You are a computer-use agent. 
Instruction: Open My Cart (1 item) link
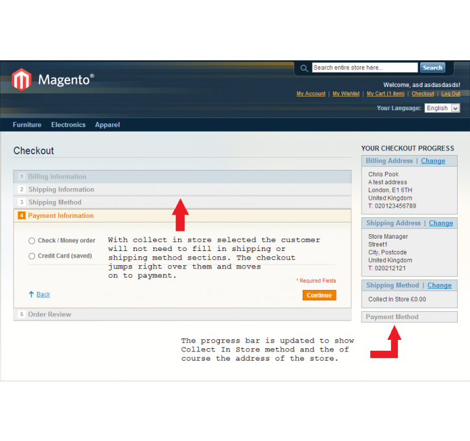pos(386,93)
